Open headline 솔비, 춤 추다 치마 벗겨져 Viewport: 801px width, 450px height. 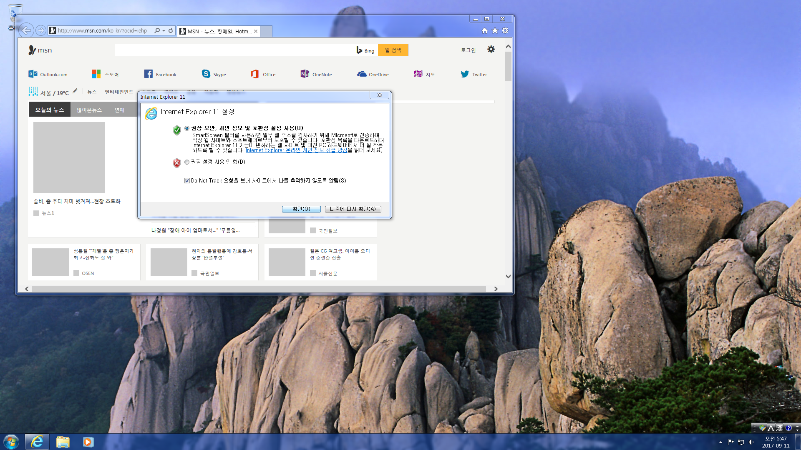[77, 201]
